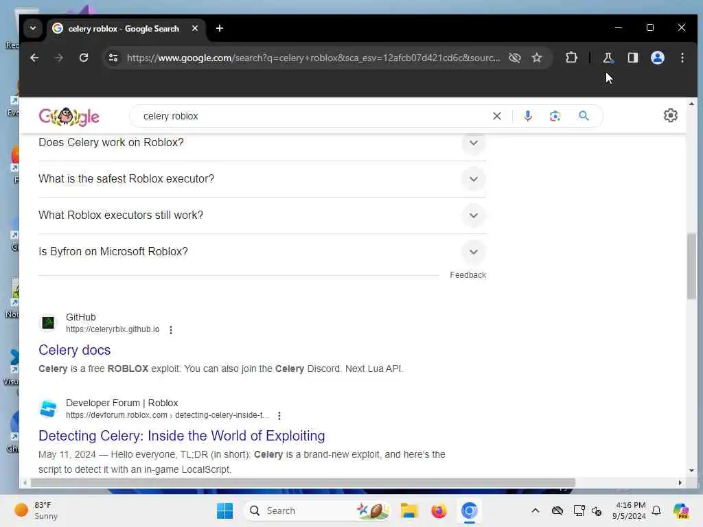Open the clock showing 4:16 PM
The height and width of the screenshot is (527, 703).
click(x=629, y=511)
